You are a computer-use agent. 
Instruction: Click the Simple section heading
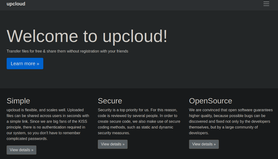coord(18,101)
